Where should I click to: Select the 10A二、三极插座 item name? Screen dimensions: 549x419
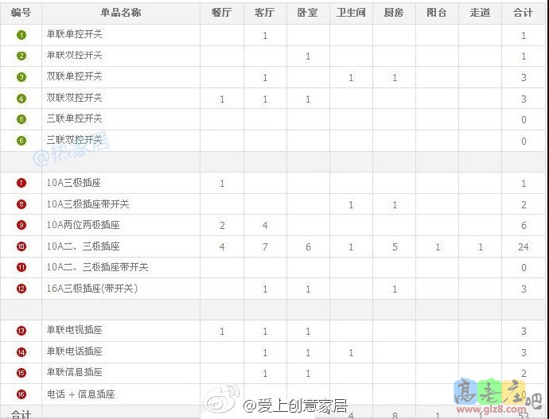(x=83, y=246)
